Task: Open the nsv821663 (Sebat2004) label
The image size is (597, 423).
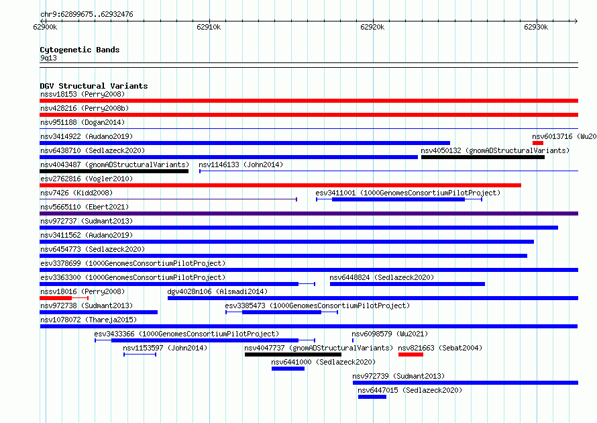Action: (x=440, y=348)
